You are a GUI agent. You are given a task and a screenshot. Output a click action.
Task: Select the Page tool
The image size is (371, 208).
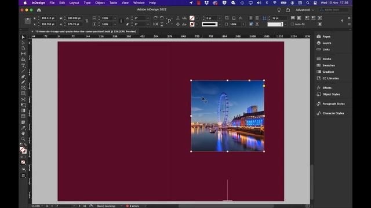[23, 49]
